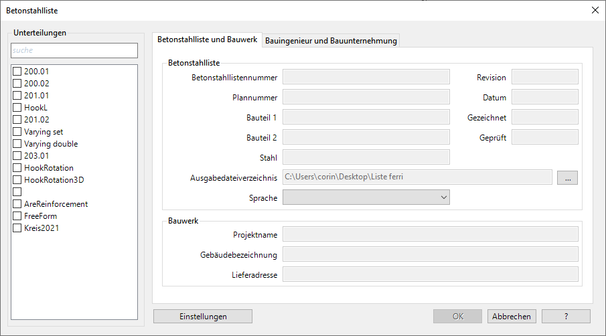Select the FreeForm checkbox

coord(17,216)
